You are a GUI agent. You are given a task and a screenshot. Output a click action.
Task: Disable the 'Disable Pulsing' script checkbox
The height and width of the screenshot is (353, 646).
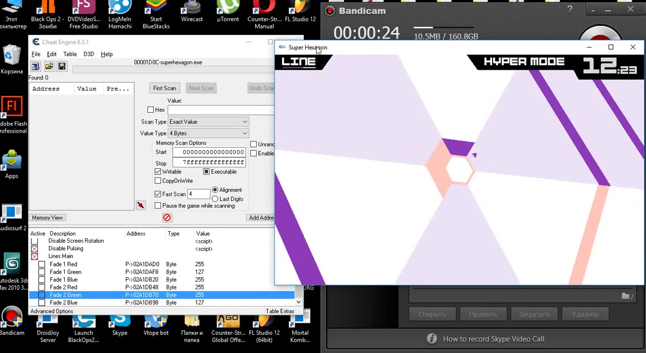point(34,248)
